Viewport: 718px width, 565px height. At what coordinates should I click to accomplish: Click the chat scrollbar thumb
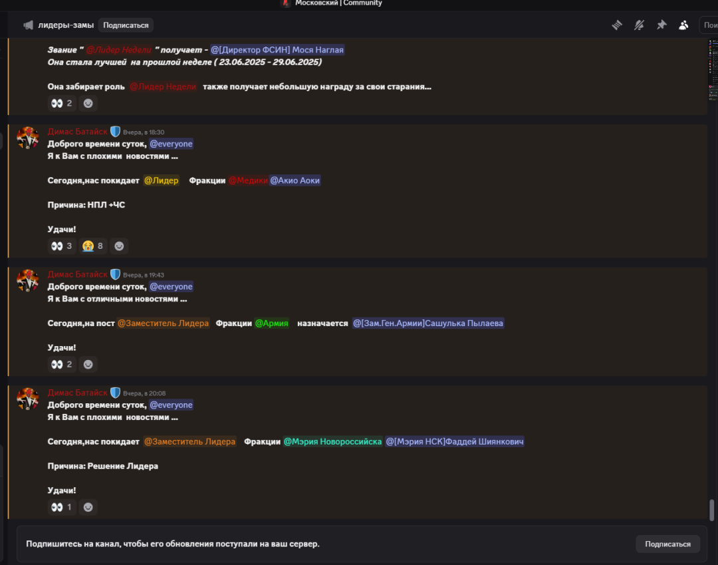coord(711,510)
